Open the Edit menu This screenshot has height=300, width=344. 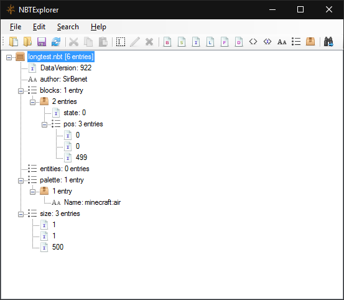pos(39,27)
